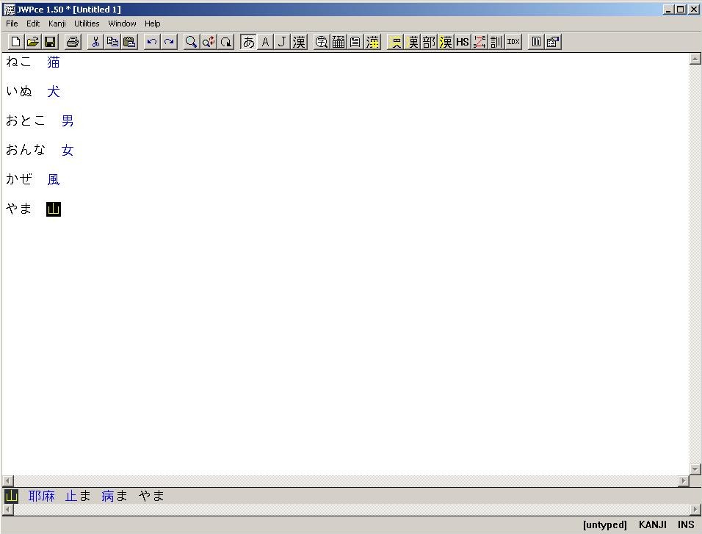Click the [untyped] status bar entry
Image resolution: width=702 pixels, height=534 pixels.
point(605,524)
